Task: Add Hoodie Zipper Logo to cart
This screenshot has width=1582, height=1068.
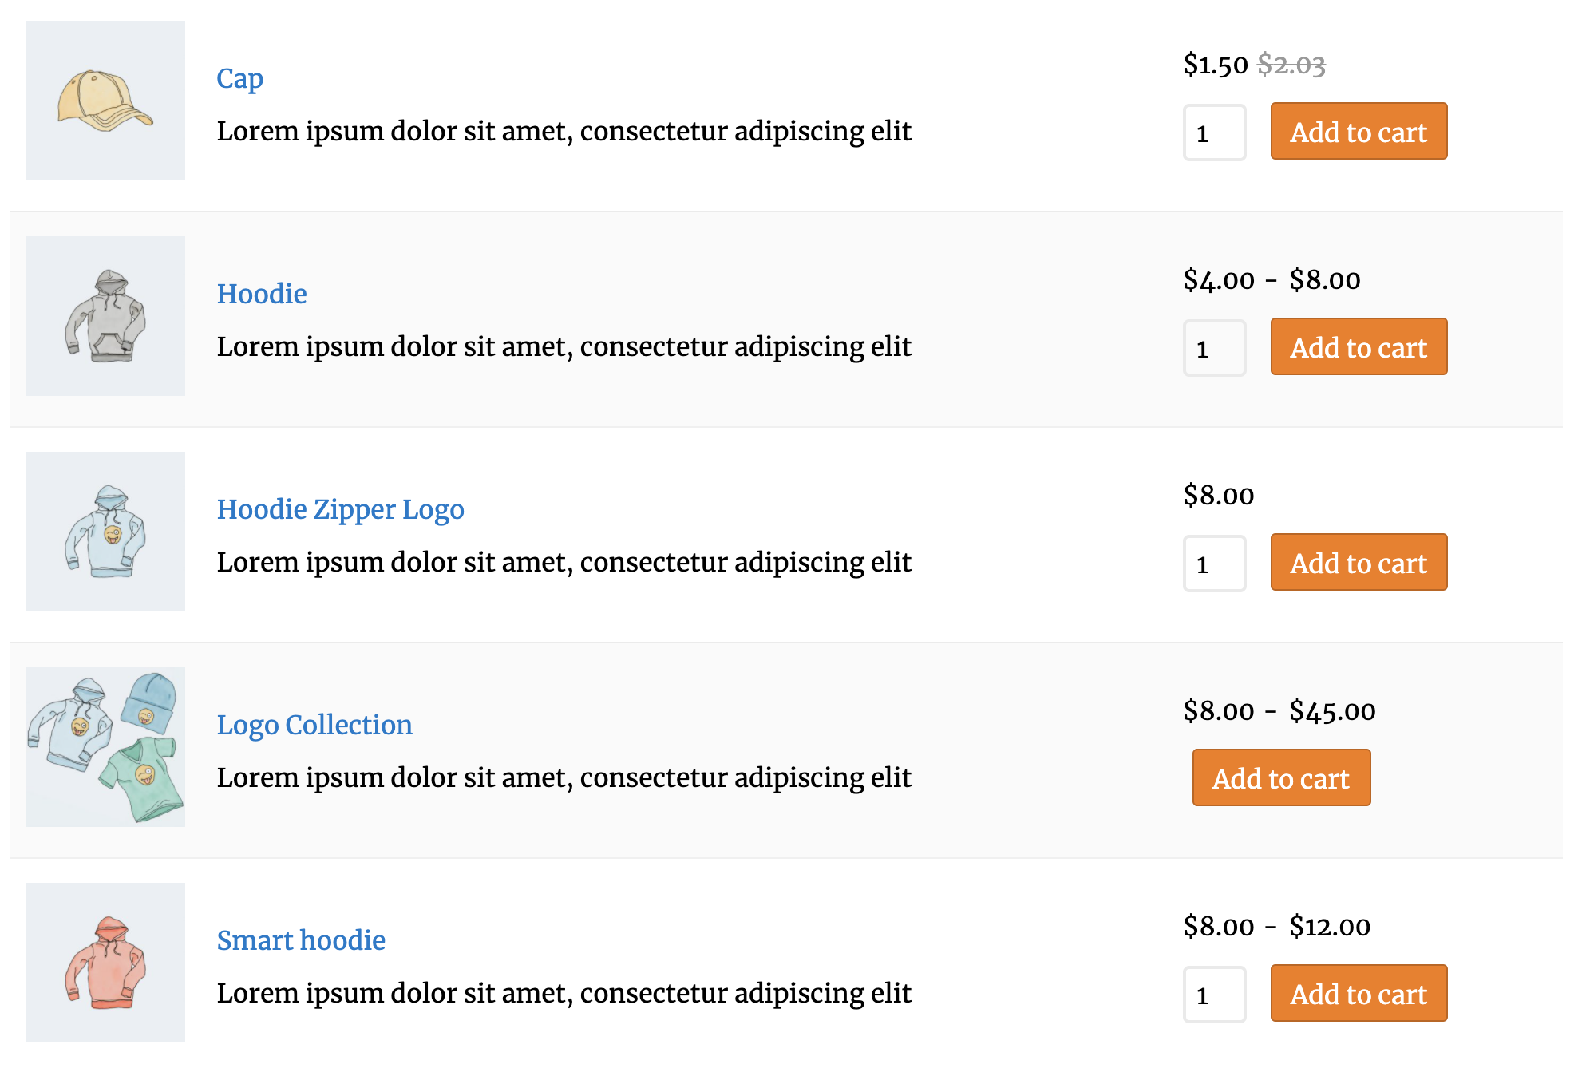Action: [x=1359, y=563]
